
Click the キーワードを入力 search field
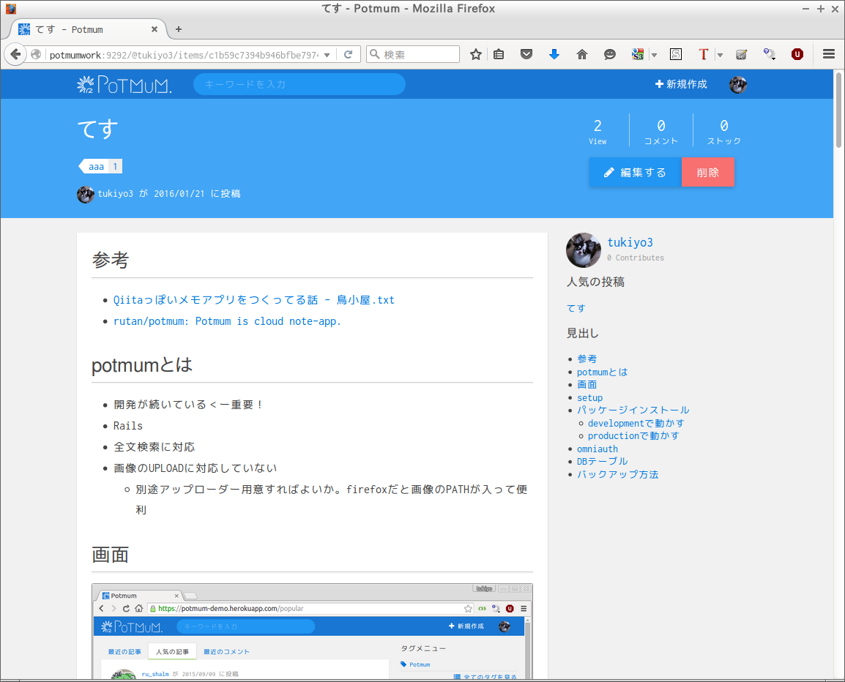[x=299, y=84]
